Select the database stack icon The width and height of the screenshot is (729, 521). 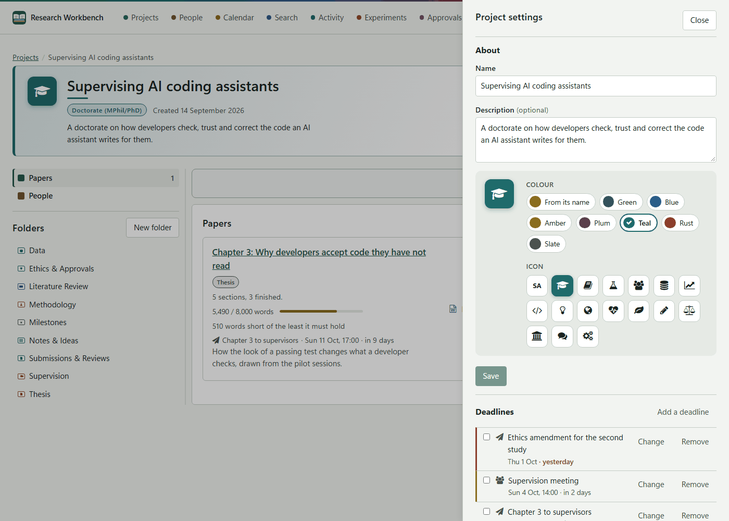[664, 286]
